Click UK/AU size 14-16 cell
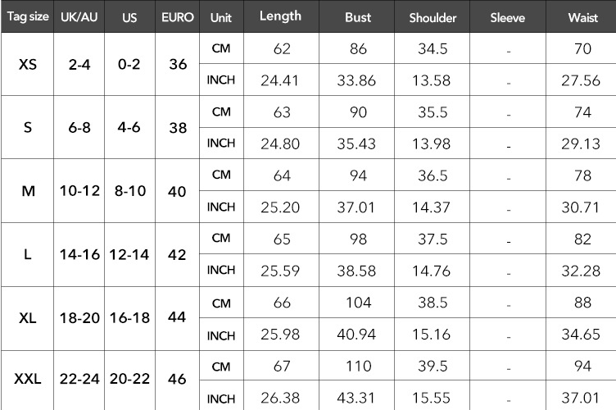 pos(79,254)
